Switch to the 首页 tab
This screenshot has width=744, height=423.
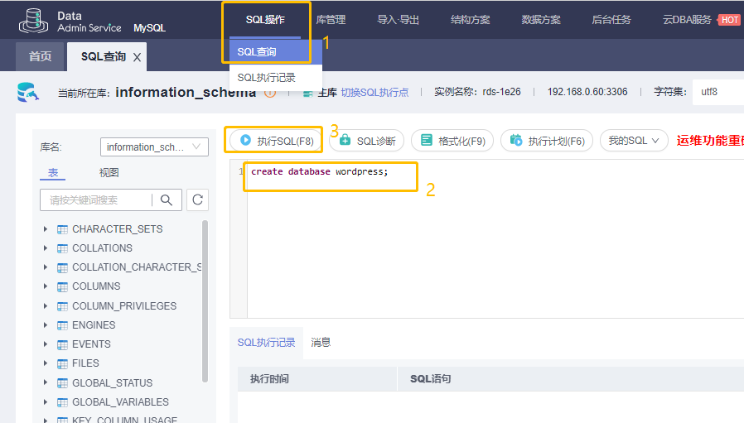tap(40, 56)
